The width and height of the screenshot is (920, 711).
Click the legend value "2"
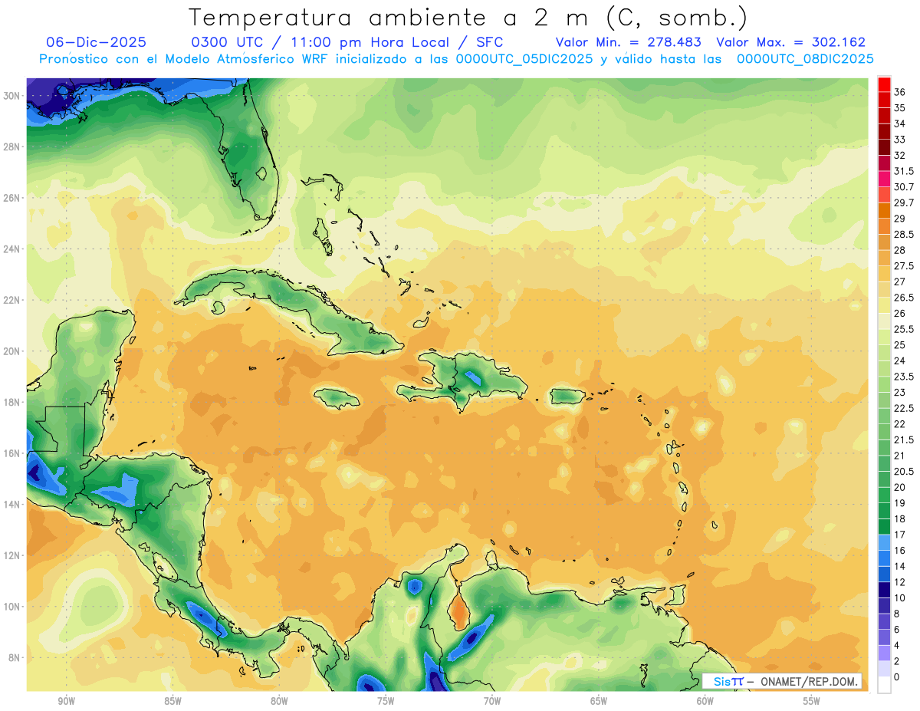(897, 661)
